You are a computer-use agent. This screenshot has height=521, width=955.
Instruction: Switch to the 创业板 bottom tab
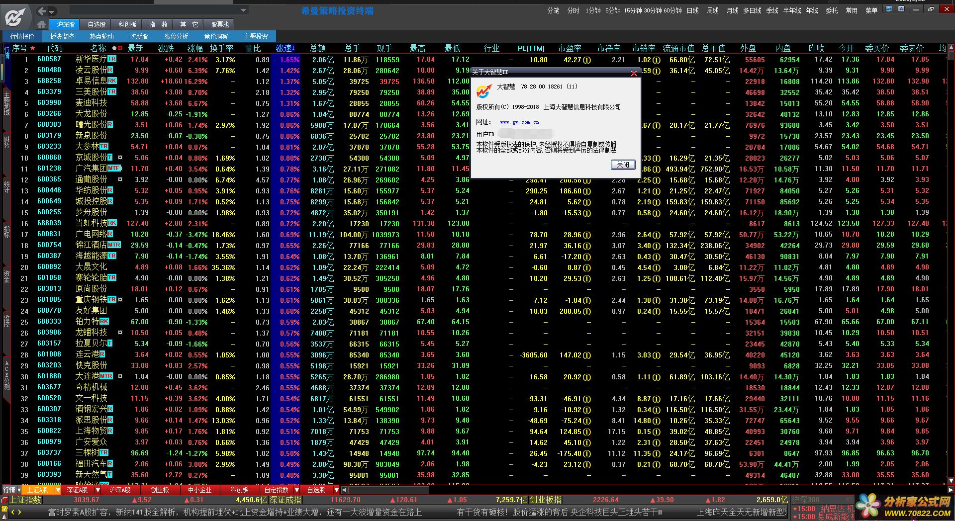point(160,490)
